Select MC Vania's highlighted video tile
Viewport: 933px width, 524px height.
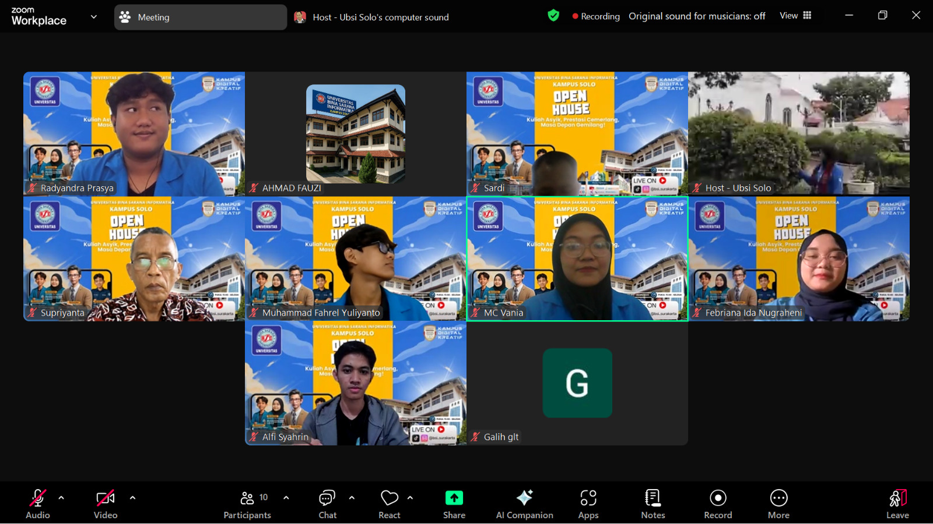(577, 259)
